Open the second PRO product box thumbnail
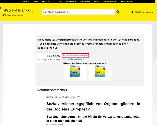 pos(100,73)
